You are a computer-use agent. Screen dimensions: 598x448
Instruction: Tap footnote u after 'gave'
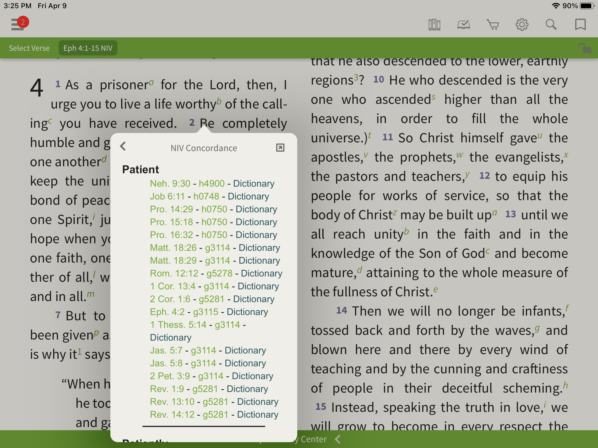[x=540, y=136]
